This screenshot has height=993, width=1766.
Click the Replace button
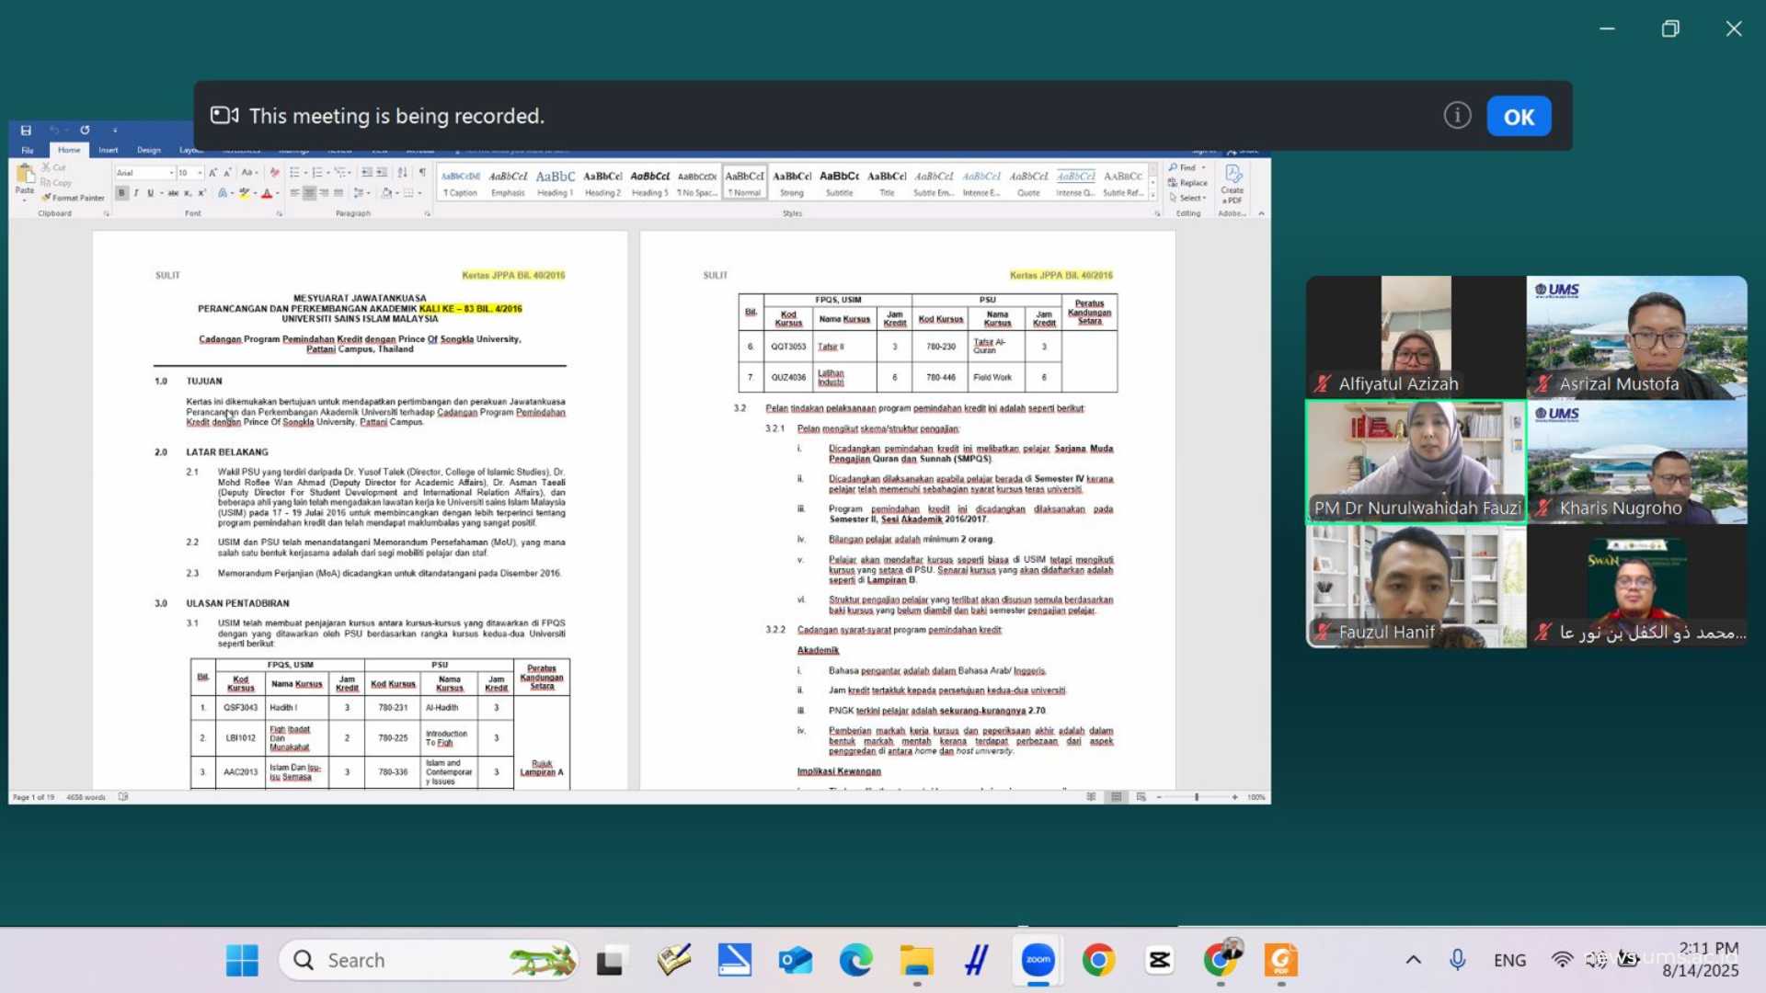coord(1187,183)
